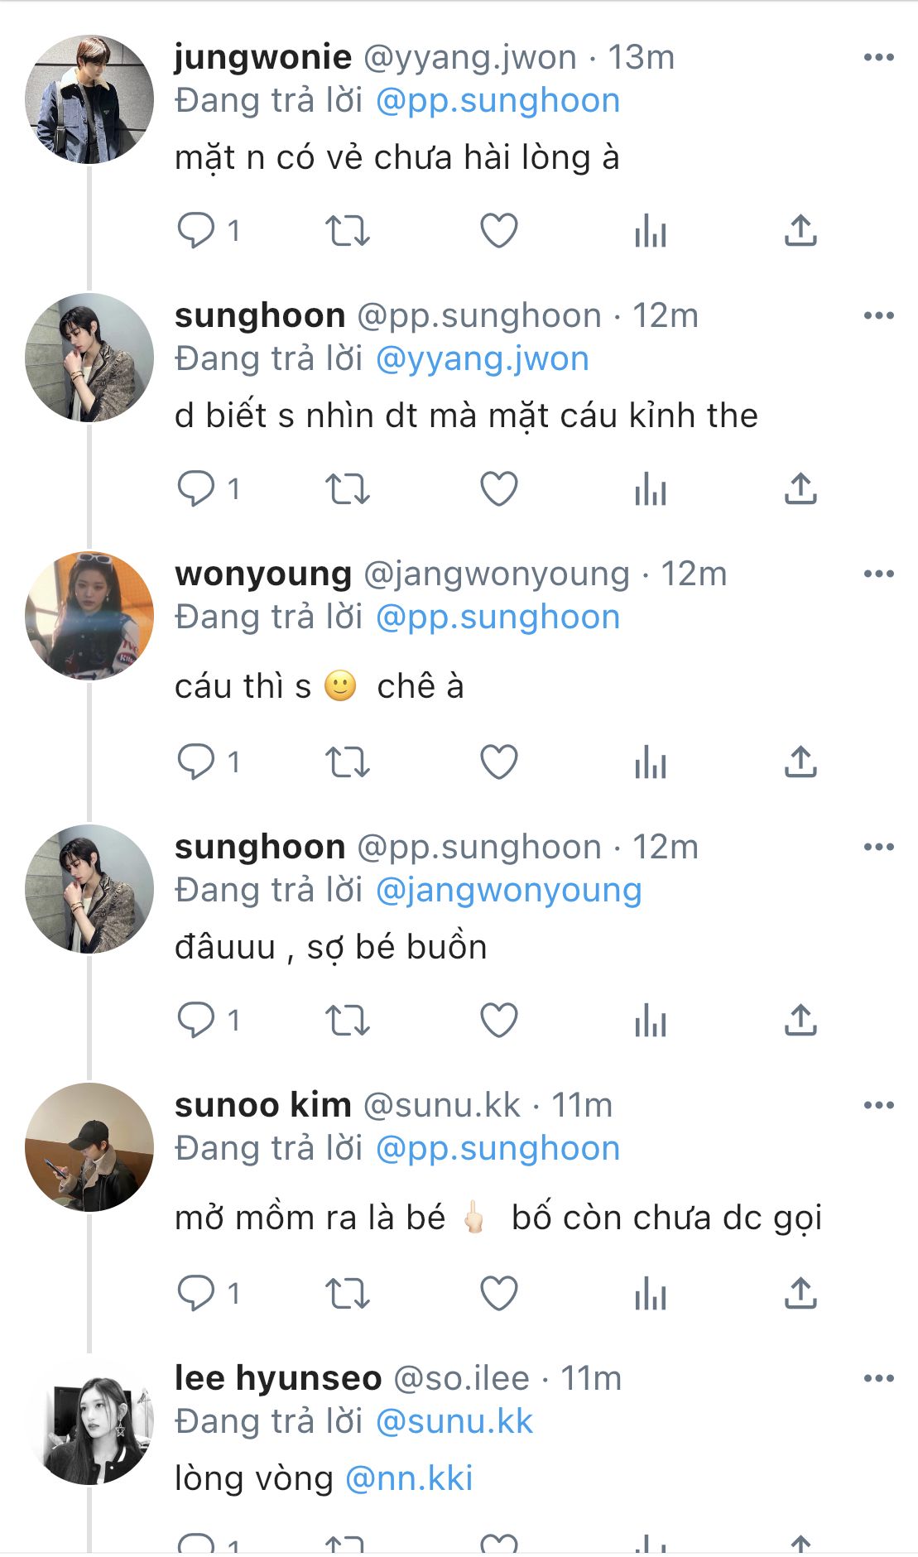Open the @nn.kki mention link
The image size is (918, 1557).
(409, 1479)
